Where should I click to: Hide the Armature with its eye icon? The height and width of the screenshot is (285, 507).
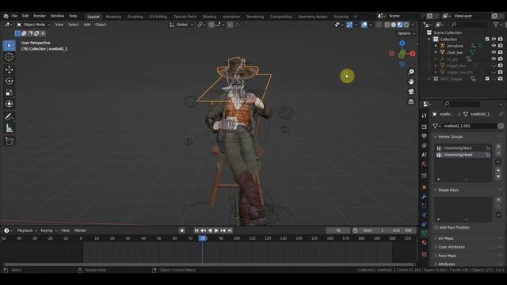494,46
